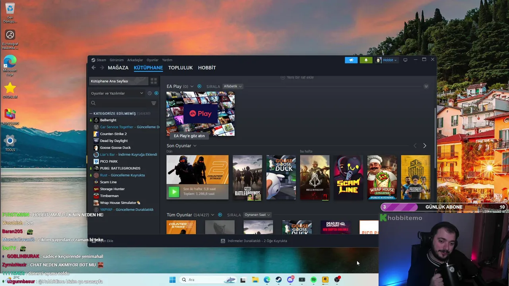Open Wrap House Simulator cover in recent games
Image resolution: width=509 pixels, height=286 pixels.
(x=382, y=177)
